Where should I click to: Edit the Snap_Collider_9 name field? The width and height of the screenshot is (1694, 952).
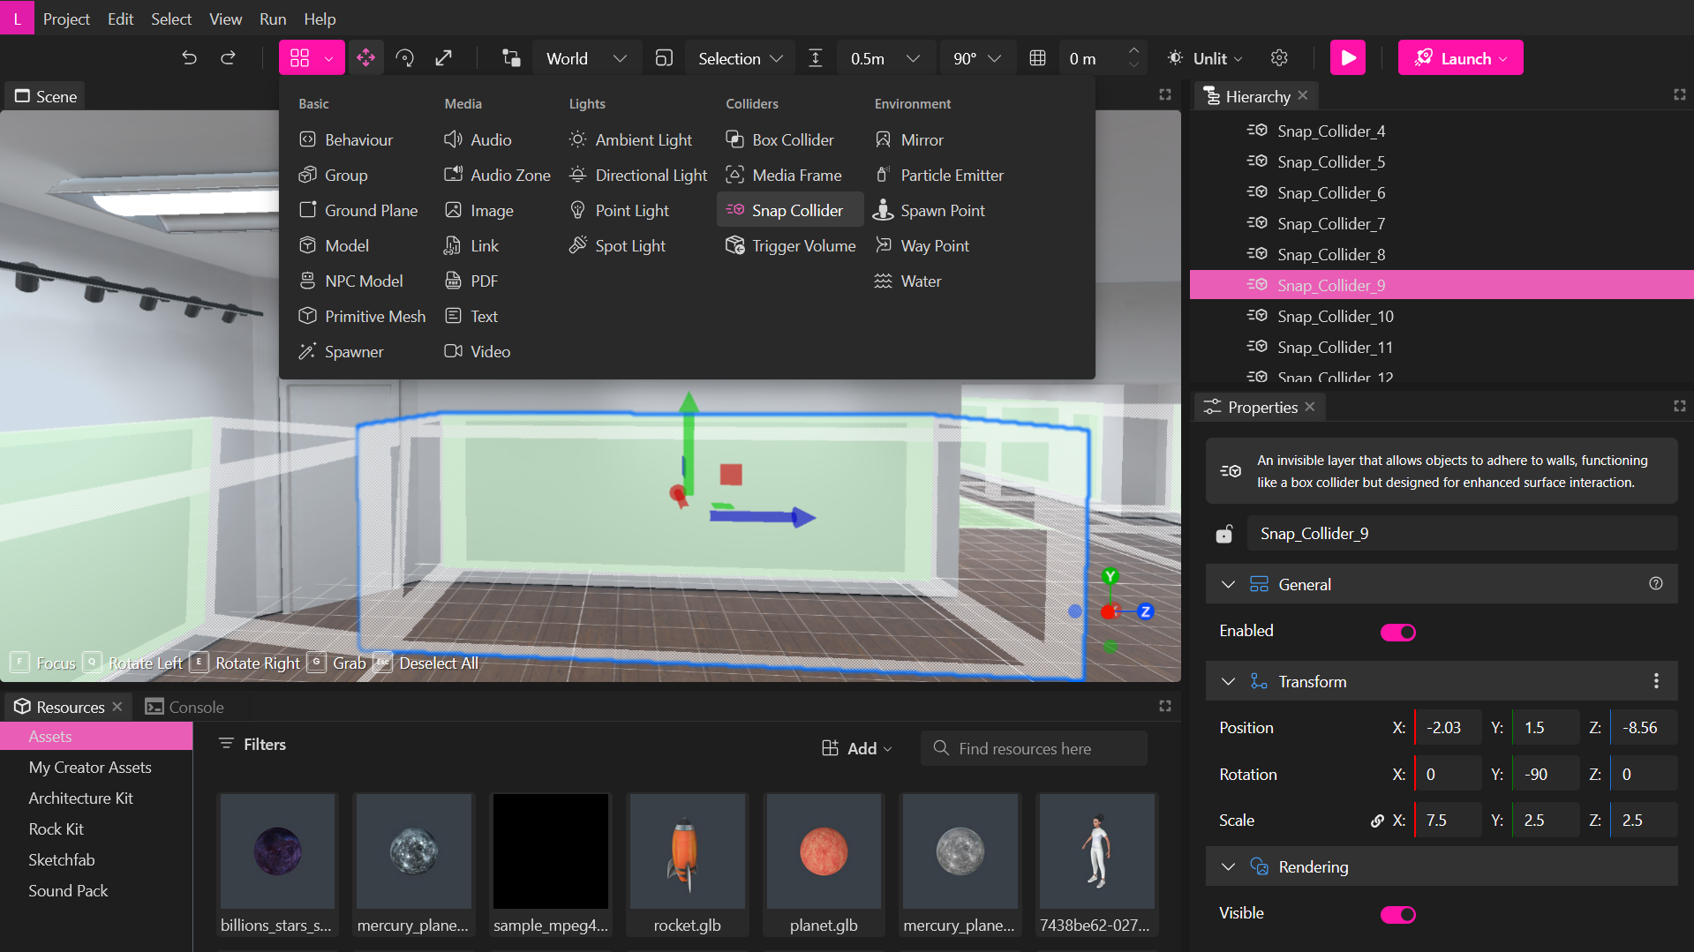pyautogui.click(x=1462, y=533)
